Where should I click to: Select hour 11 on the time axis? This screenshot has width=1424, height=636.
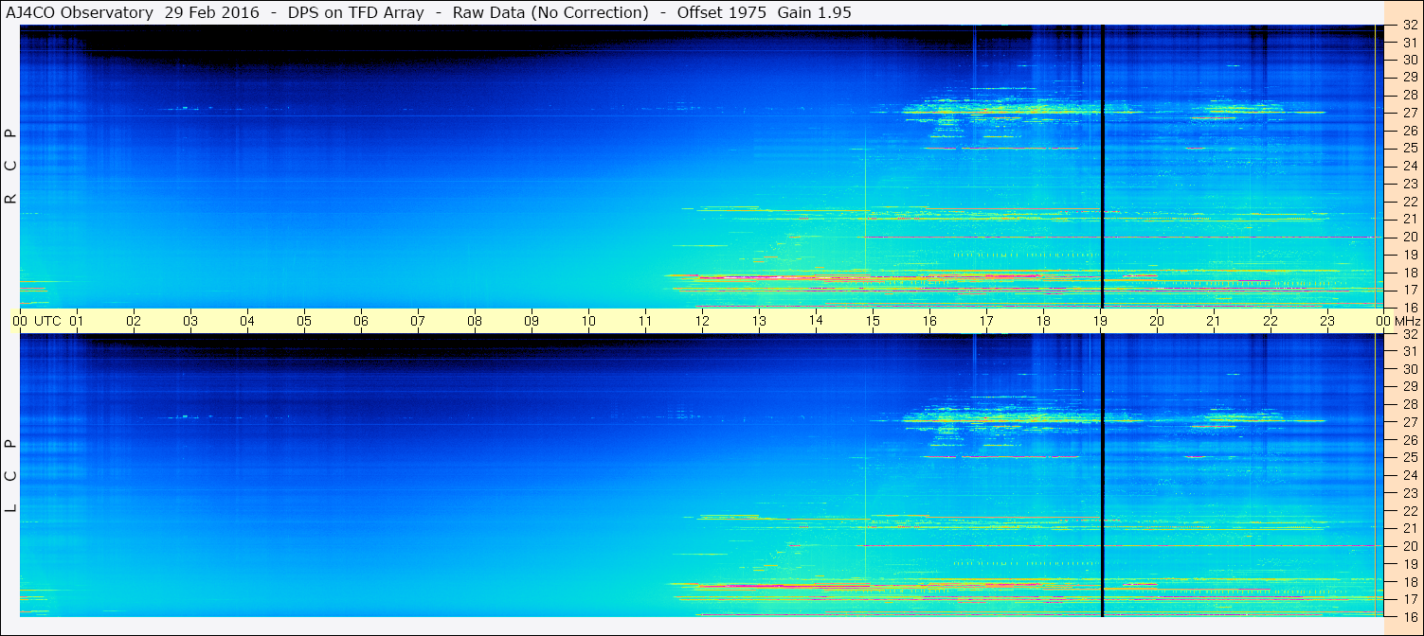coord(645,321)
